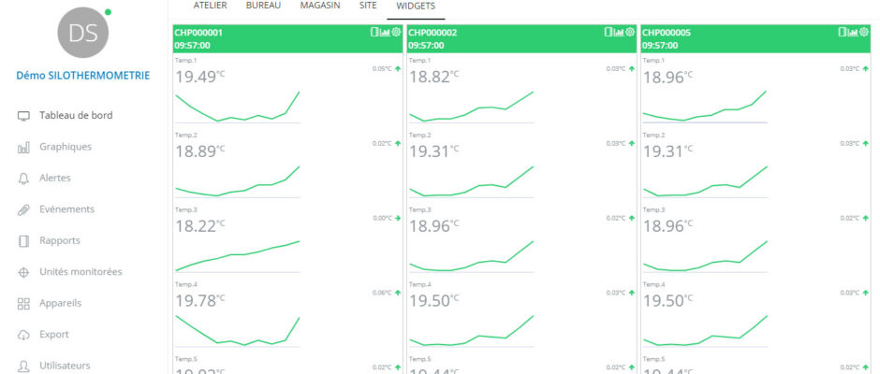This screenshot has width=880, height=374.
Task: Switch to the ATELIER tab
Action: 210,6
